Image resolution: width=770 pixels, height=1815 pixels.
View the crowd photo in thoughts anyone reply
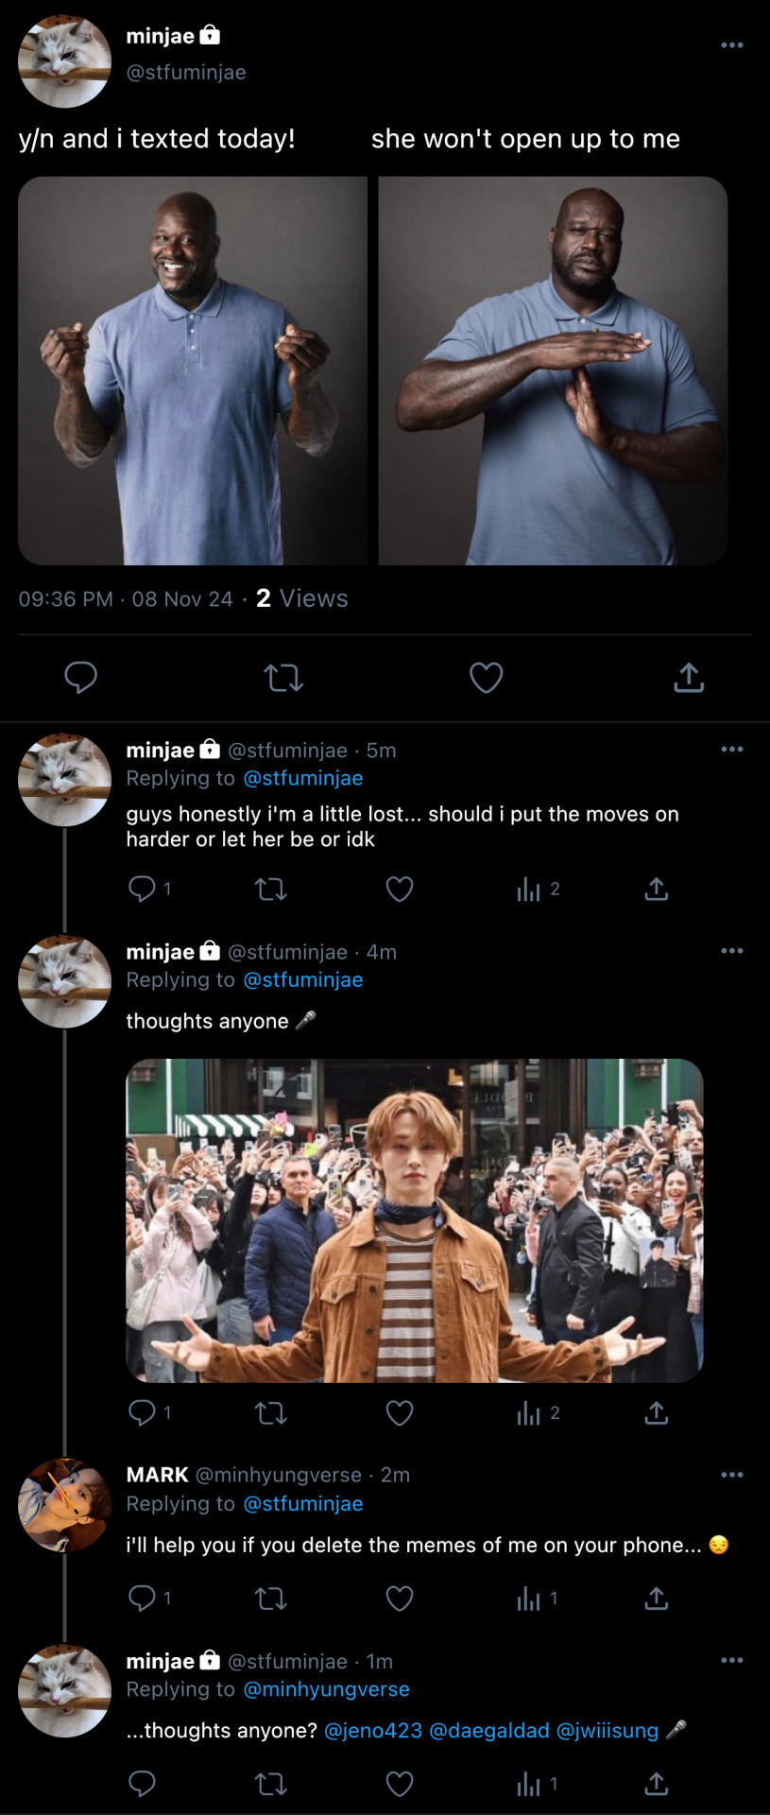pyautogui.click(x=415, y=1220)
